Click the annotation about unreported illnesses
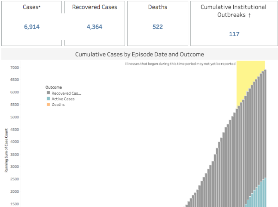 (x=180, y=64)
